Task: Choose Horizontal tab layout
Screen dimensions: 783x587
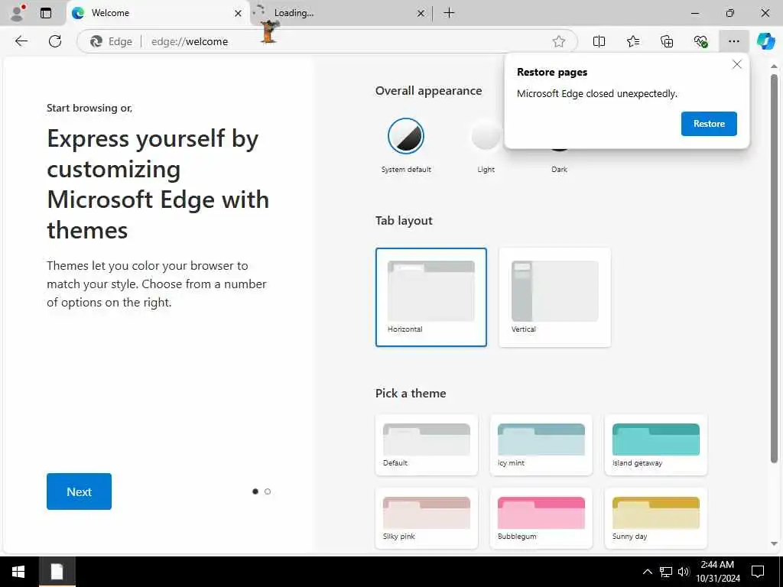Action: point(431,297)
